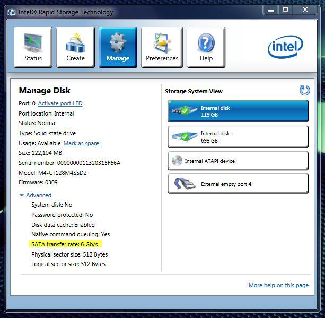Switch to the Manage tab label
The width and height of the screenshot is (325, 318).
[x=118, y=58]
